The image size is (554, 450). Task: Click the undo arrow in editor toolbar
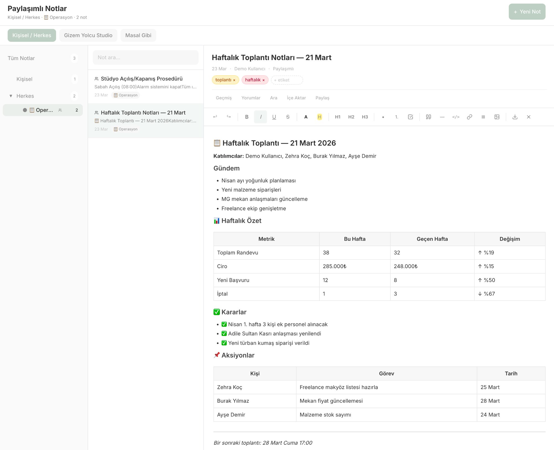click(x=215, y=117)
